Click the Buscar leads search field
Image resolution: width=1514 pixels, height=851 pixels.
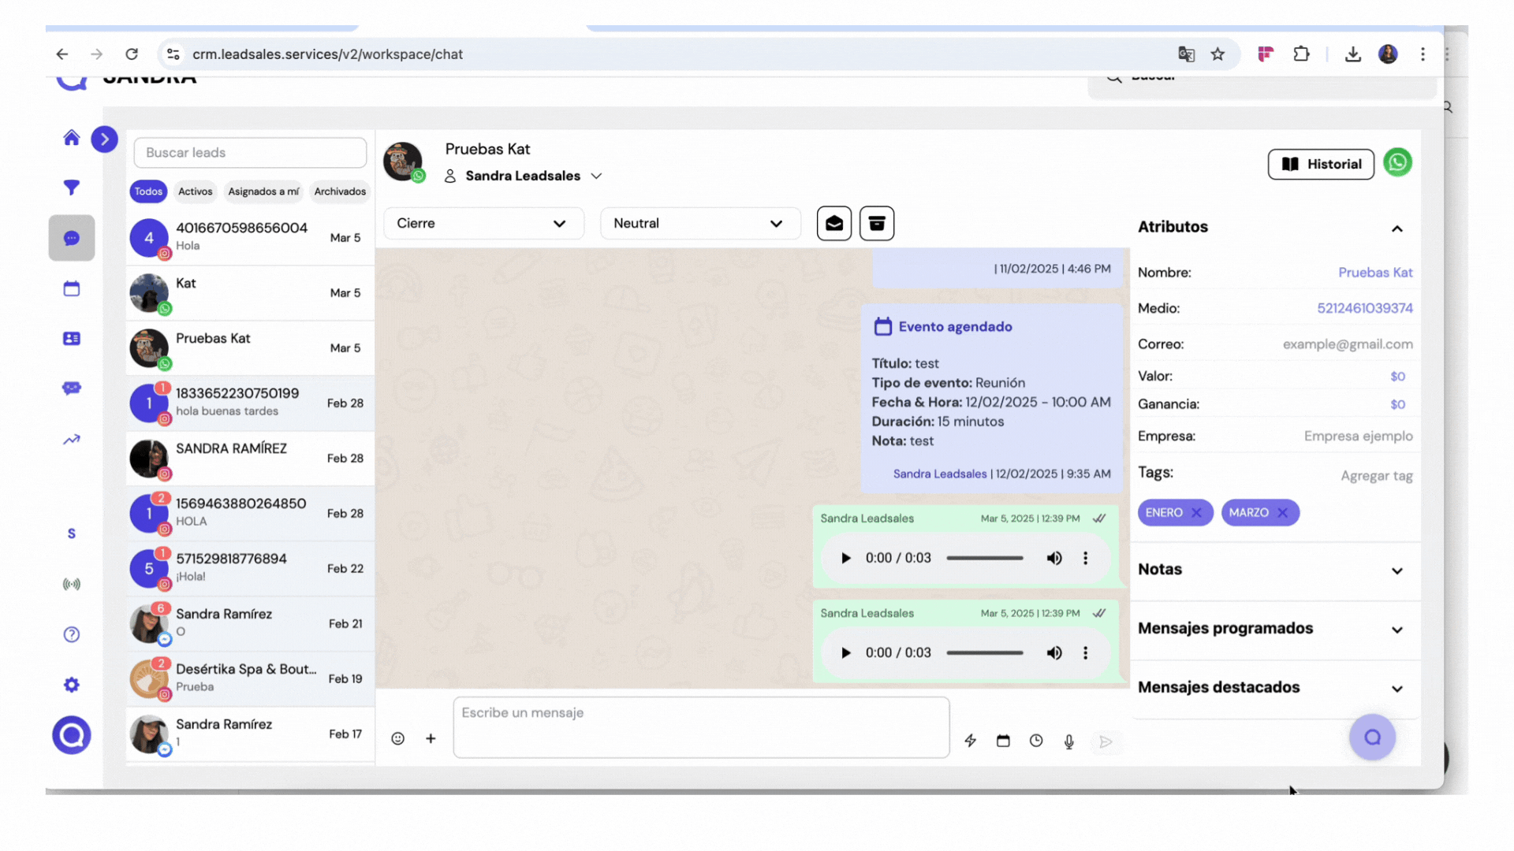[x=250, y=153]
